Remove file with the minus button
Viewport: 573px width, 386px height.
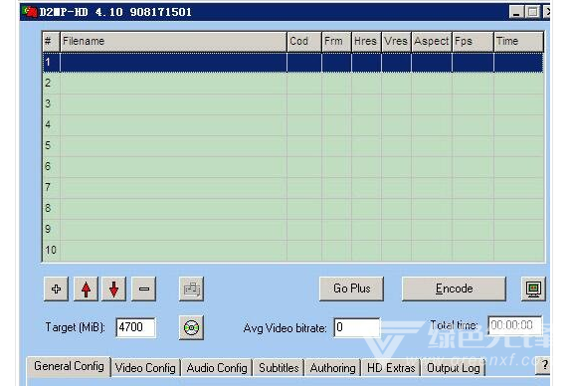pyautogui.click(x=143, y=289)
